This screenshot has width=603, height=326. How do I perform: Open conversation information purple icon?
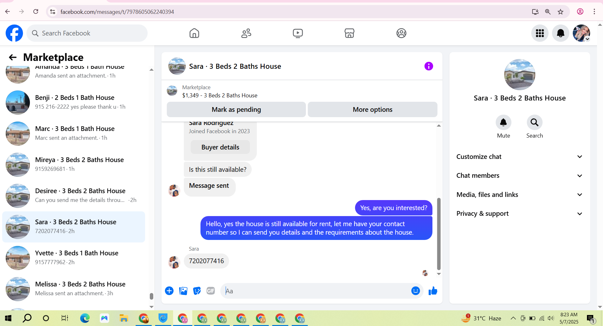[x=429, y=66]
